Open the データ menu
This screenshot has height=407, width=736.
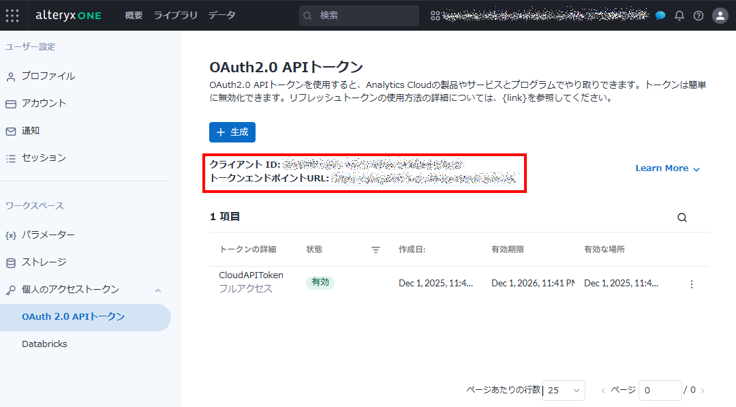tap(221, 15)
